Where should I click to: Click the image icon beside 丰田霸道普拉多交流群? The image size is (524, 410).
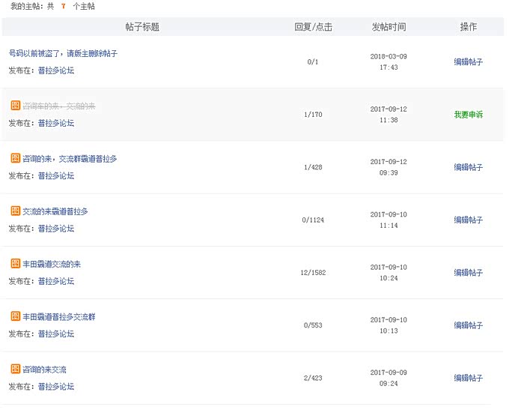(x=15, y=317)
